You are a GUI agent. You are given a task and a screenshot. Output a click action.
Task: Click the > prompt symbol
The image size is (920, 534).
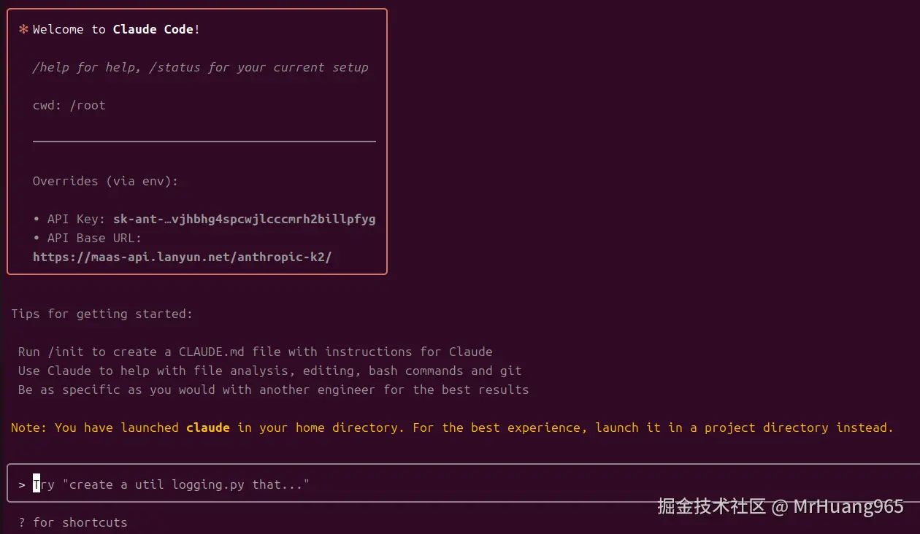pos(22,484)
